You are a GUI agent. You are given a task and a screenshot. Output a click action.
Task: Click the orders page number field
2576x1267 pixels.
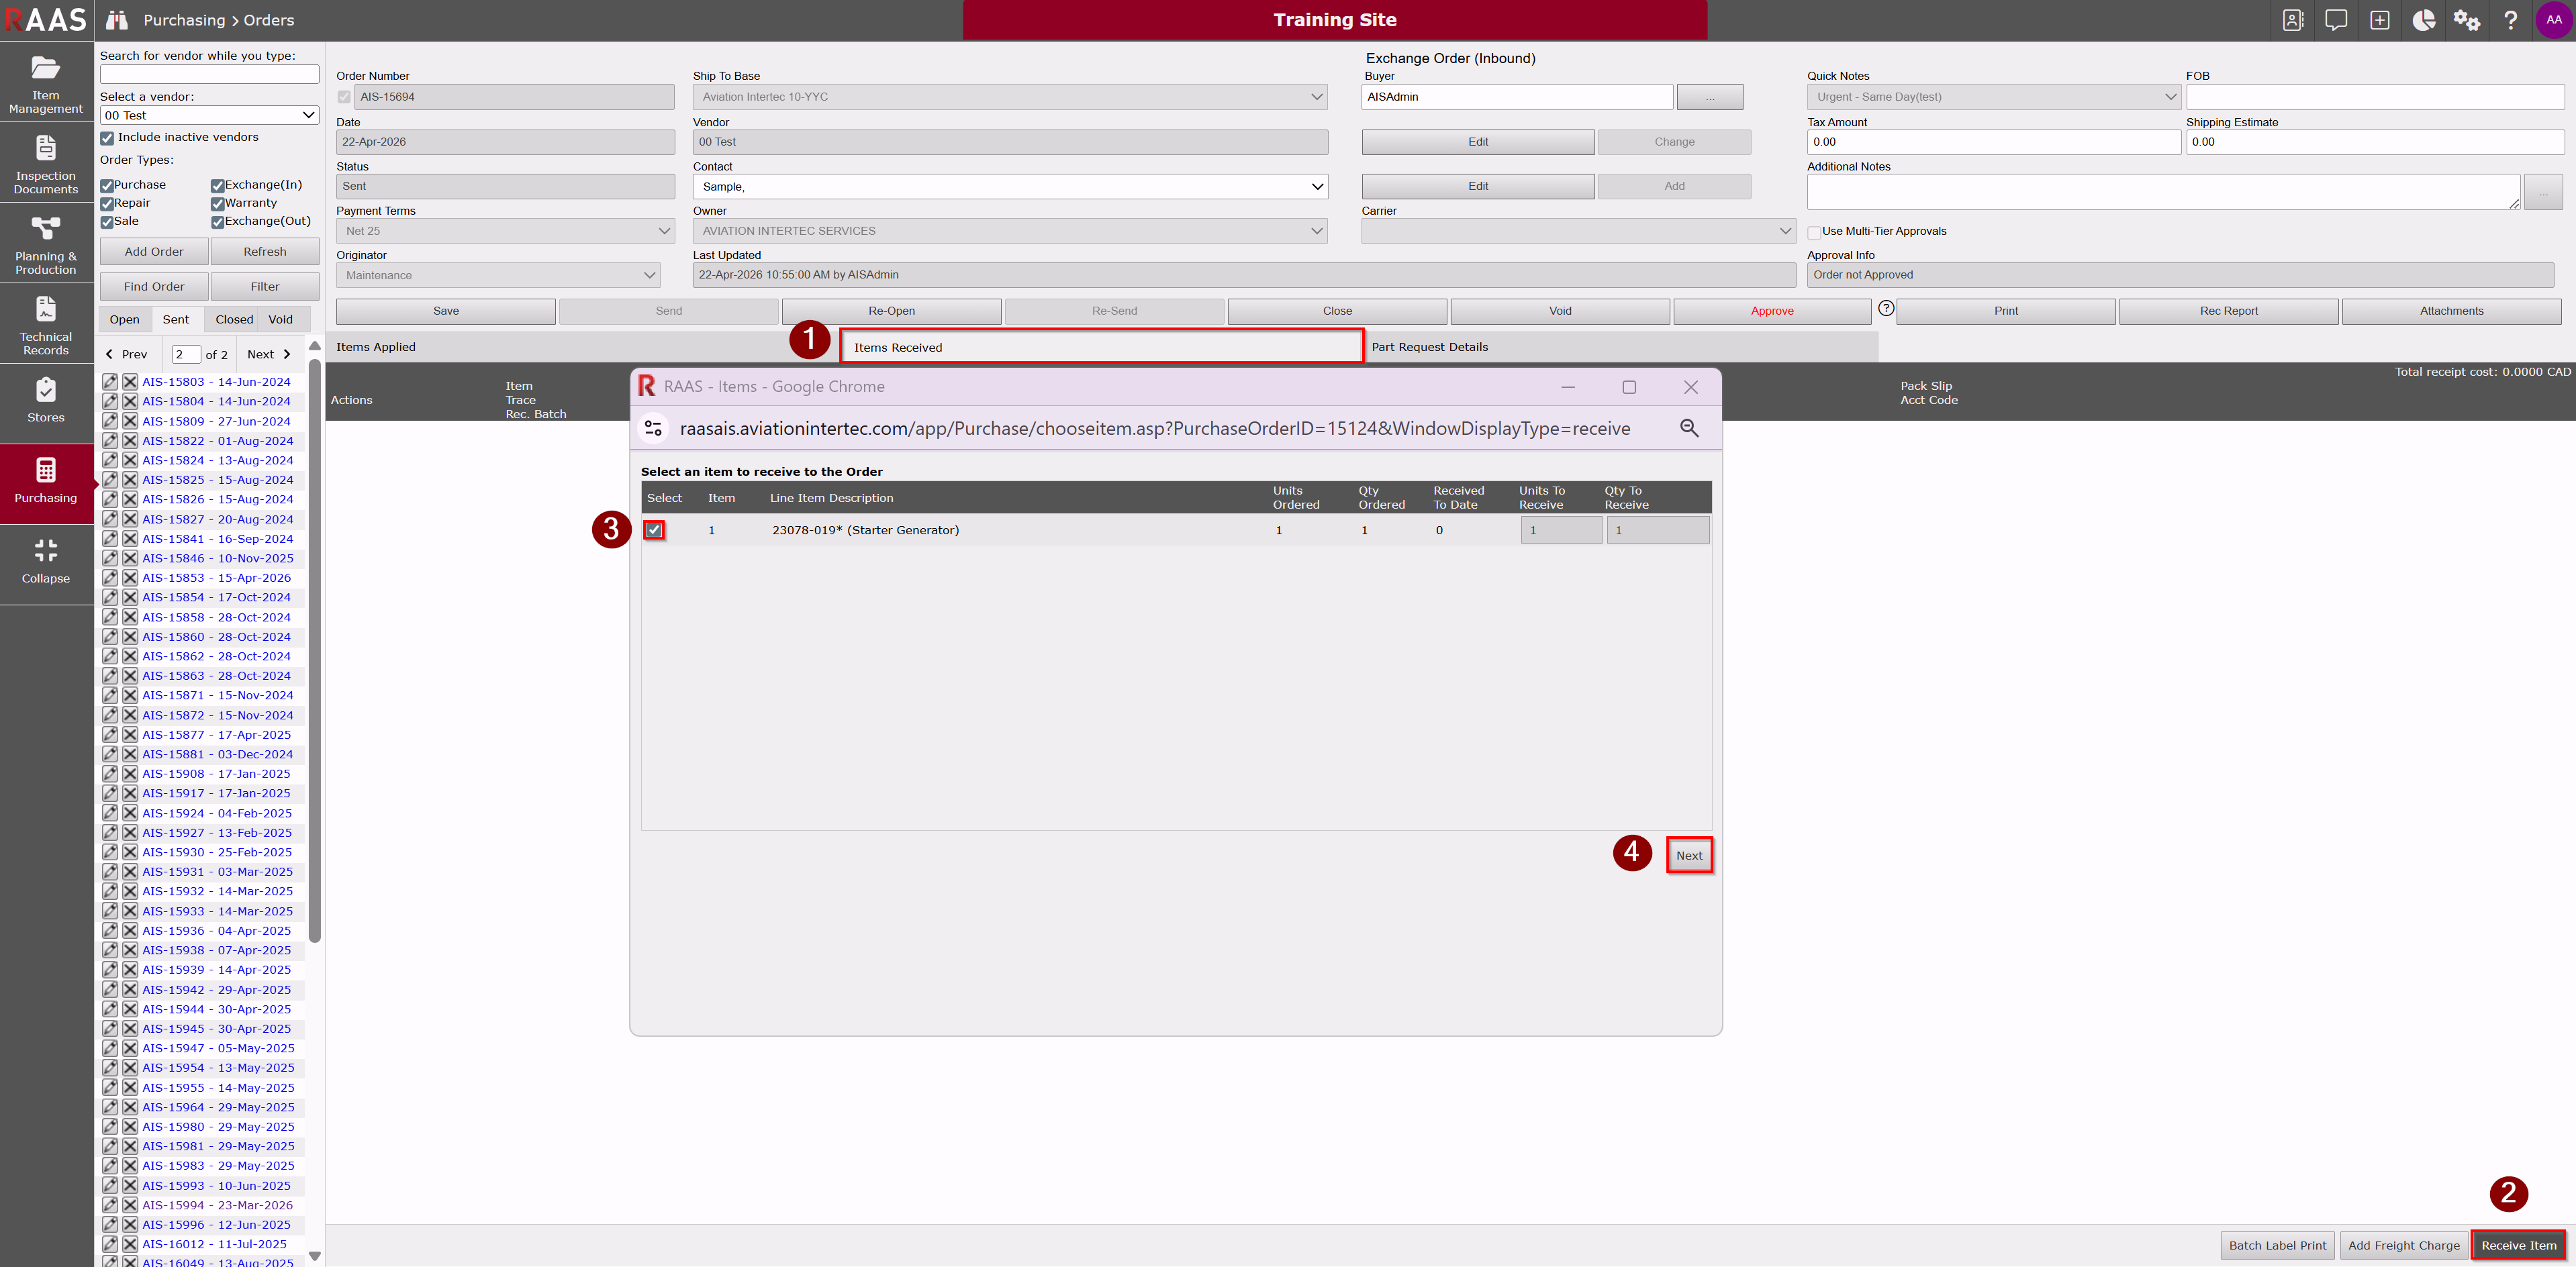pyautogui.click(x=186, y=354)
